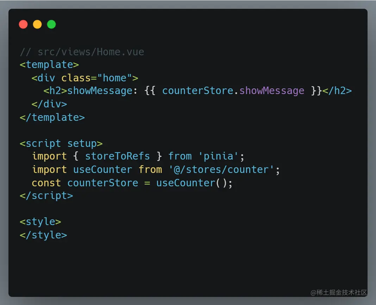Click the 'useCounter()' function call
The width and height of the screenshot is (376, 305).
click(192, 183)
